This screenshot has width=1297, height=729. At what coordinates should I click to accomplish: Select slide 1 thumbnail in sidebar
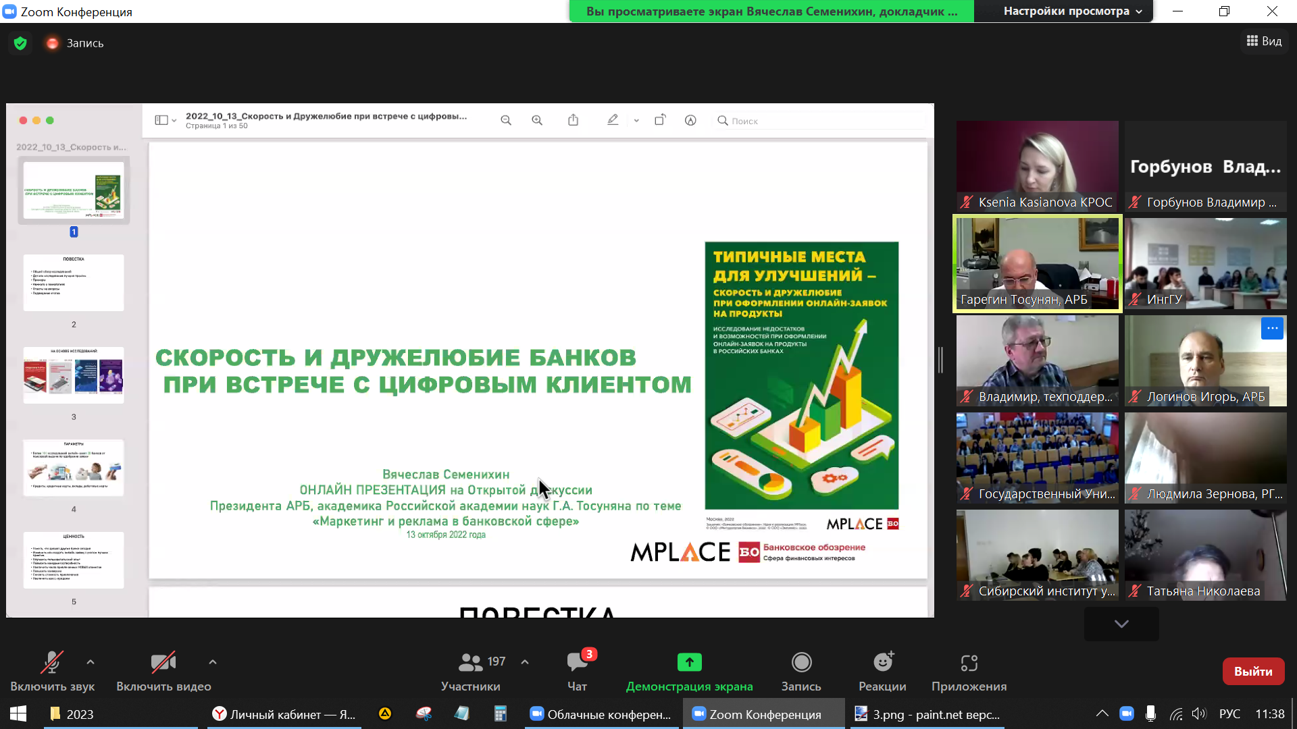(74, 190)
